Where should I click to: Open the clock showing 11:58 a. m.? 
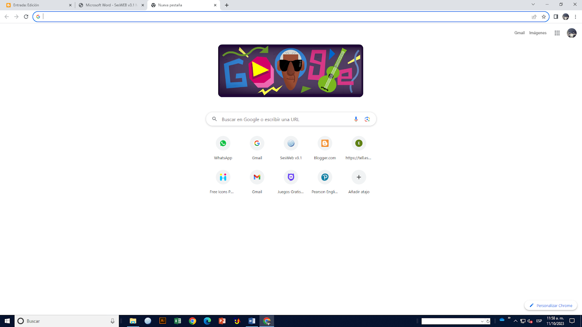click(555, 321)
